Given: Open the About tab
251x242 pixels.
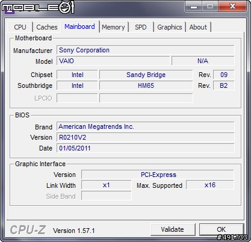Looking at the screenshot, I should (198, 27).
